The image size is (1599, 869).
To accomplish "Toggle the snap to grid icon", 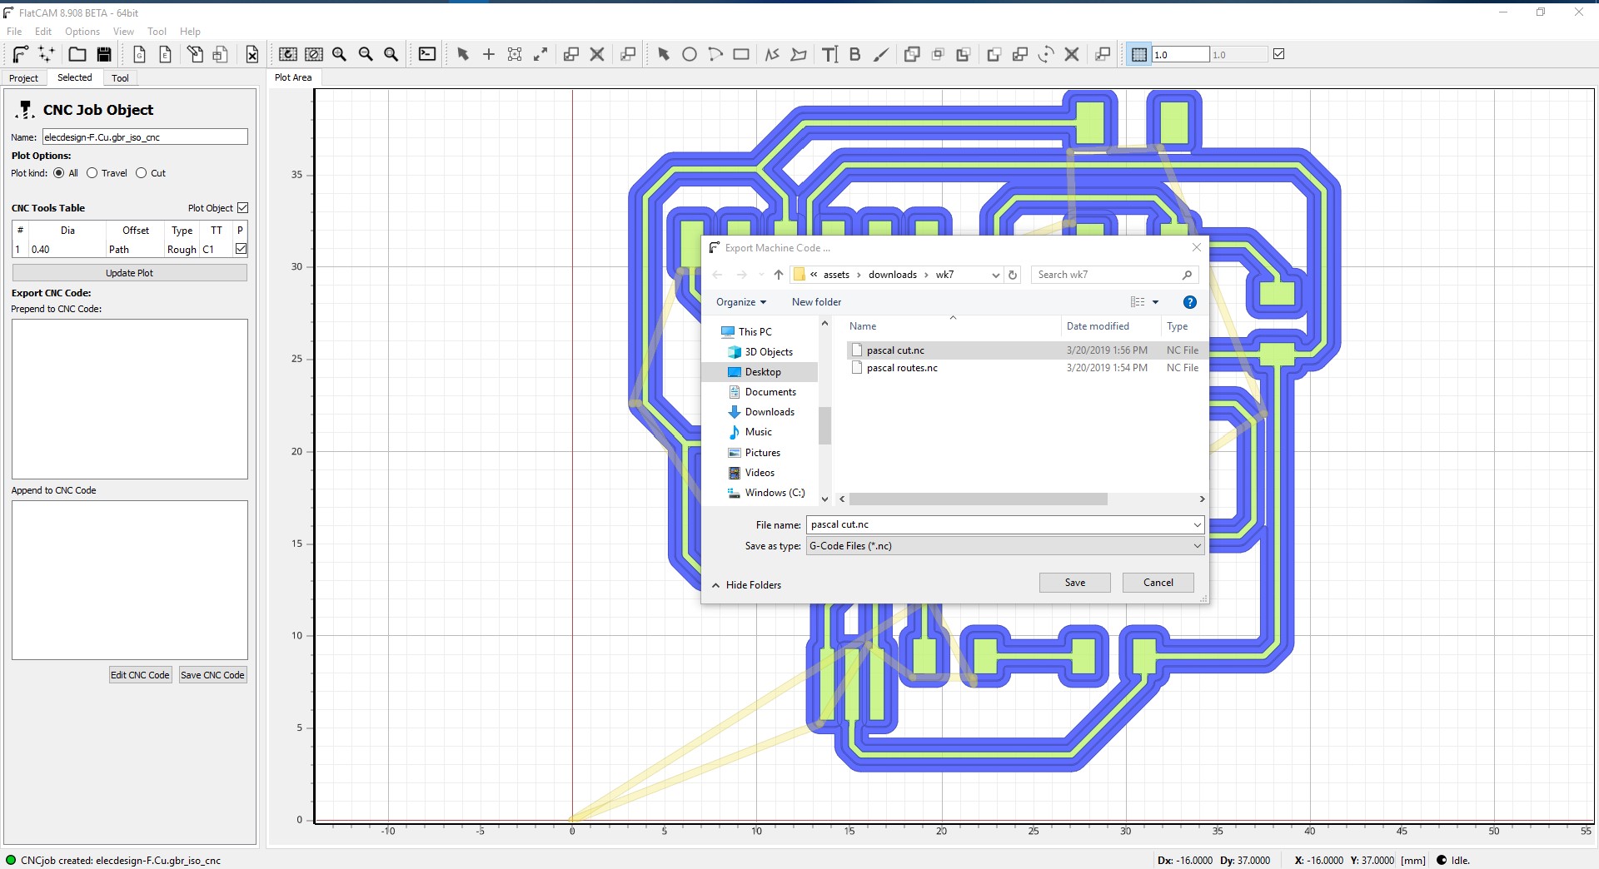I will pos(1138,55).
